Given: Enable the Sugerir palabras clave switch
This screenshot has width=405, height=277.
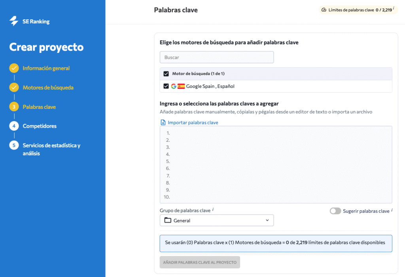Looking at the screenshot, I should 335,211.
